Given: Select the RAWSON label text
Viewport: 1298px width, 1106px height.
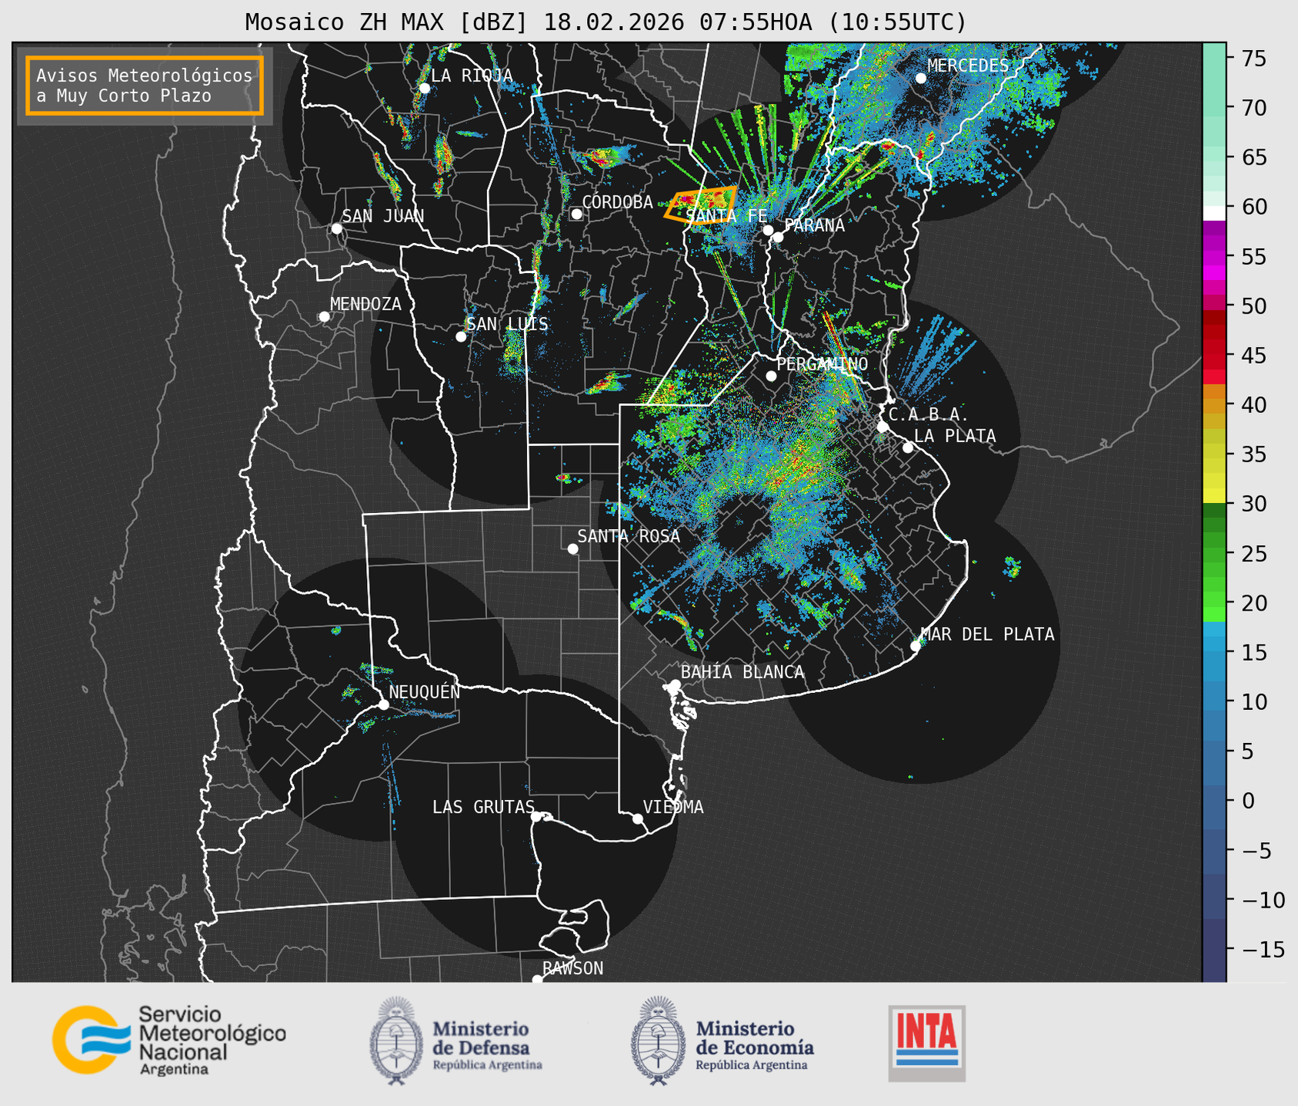Looking at the screenshot, I should (573, 968).
